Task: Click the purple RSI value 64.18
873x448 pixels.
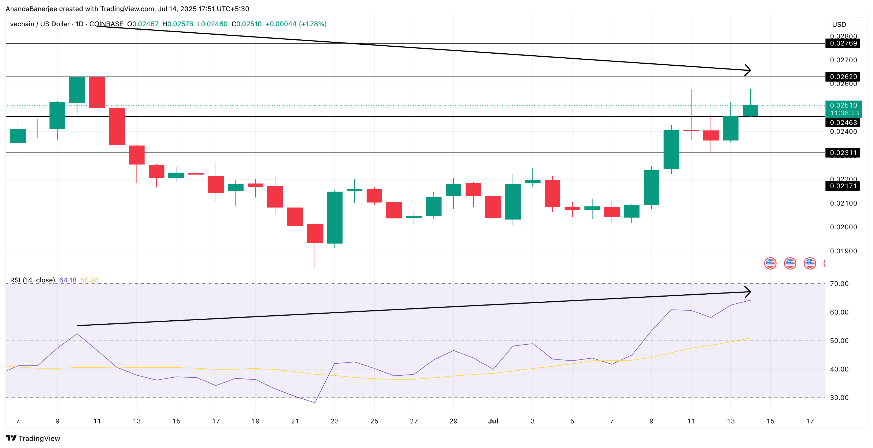Action: coord(68,280)
